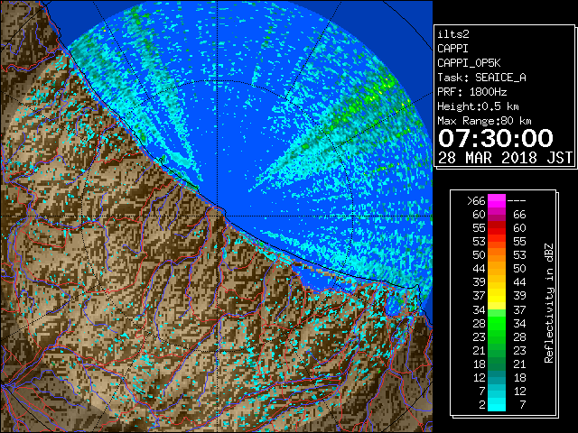Viewport: 578px width, 433px height.
Task: Click the 'PRF: 1800Hz' text
Action: (471, 92)
